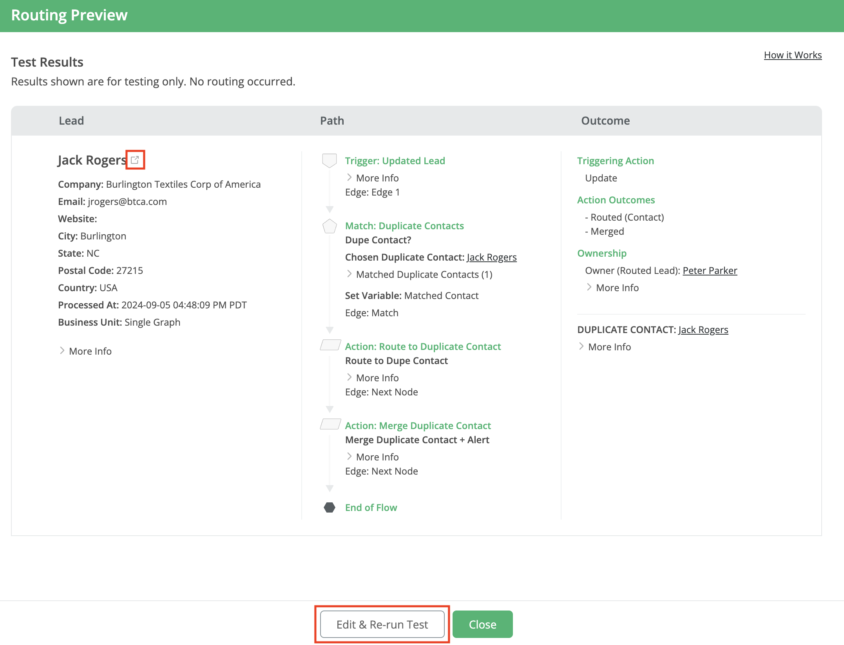The height and width of the screenshot is (645, 844).
Task: Open Jack Rogers record via external link icon
Action: tap(136, 159)
